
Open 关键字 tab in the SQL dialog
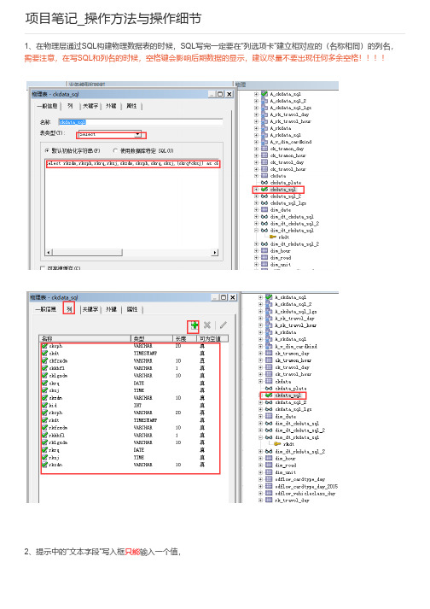(x=90, y=106)
